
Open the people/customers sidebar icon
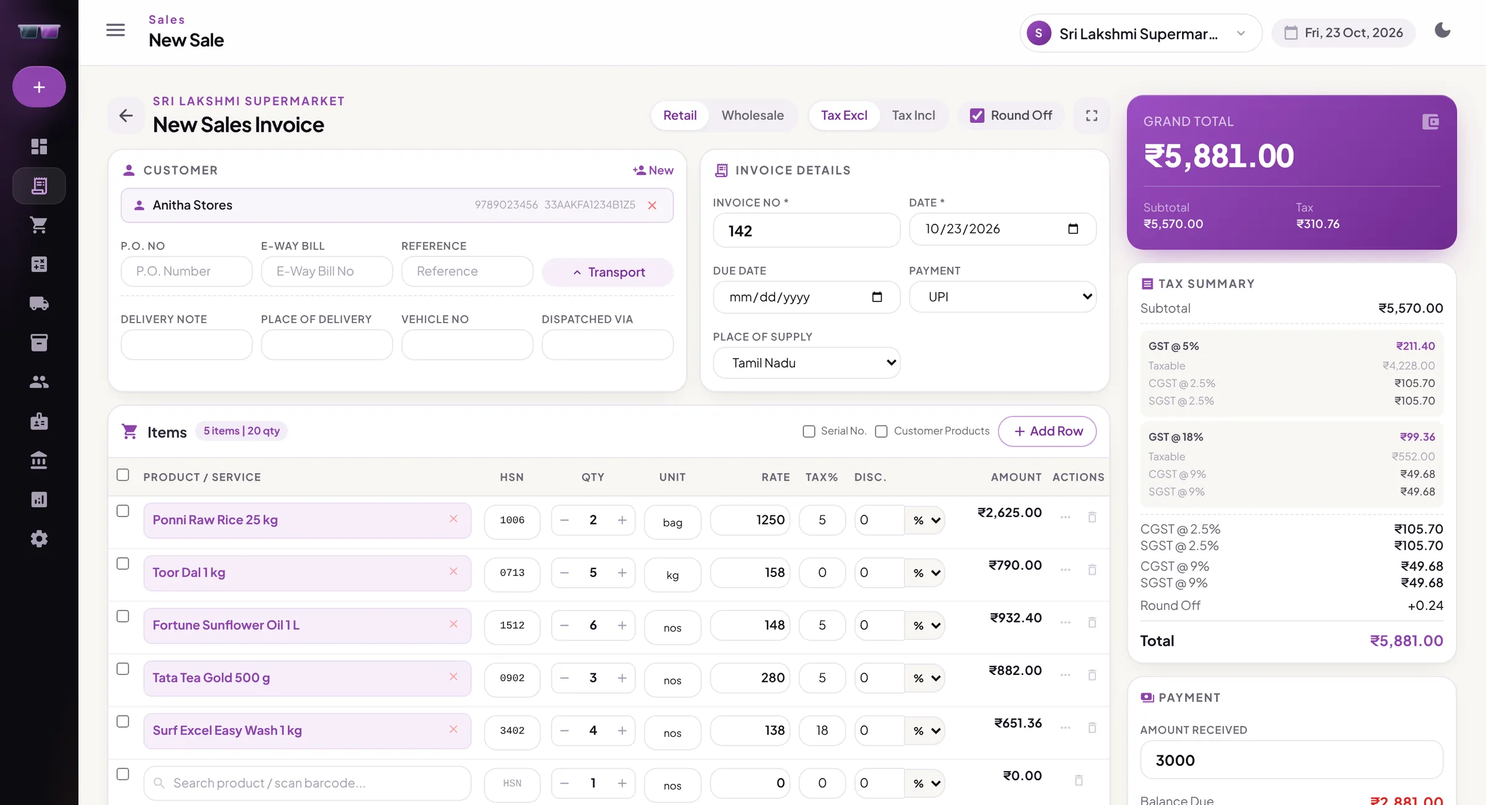[x=39, y=382]
